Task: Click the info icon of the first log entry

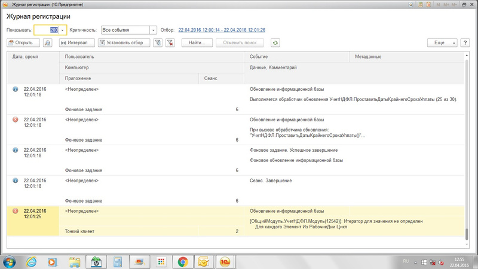Action: point(16,89)
